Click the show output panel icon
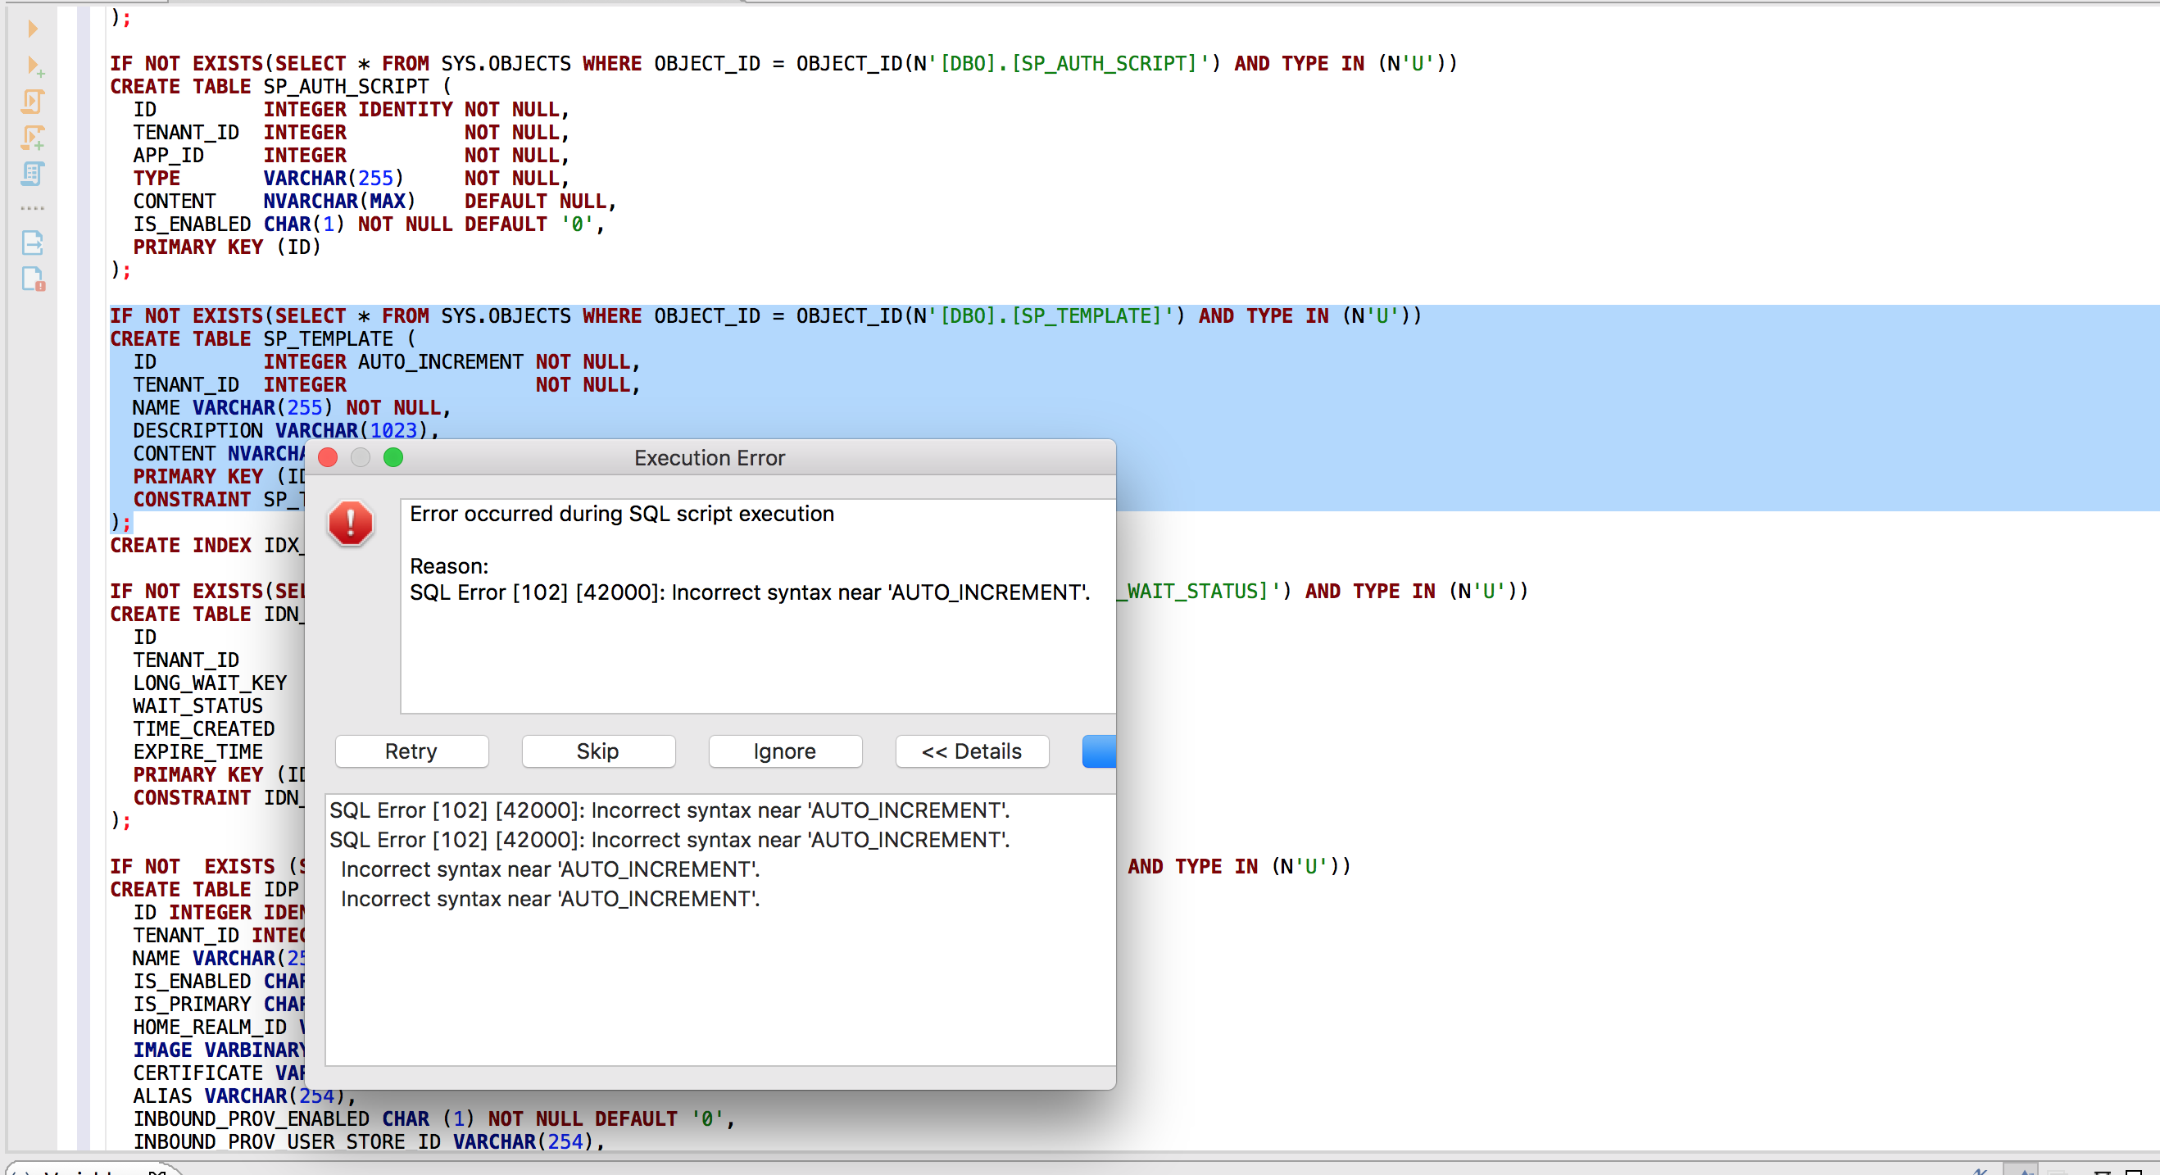This screenshot has width=2160, height=1175. pyautogui.click(x=33, y=243)
